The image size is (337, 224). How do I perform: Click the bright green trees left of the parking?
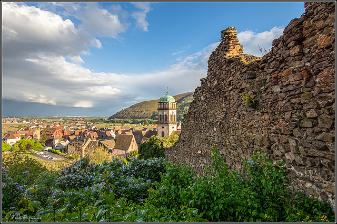click(x=25, y=145)
